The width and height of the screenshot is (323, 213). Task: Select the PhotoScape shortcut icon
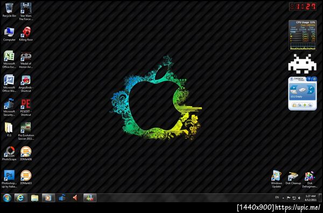(9, 154)
